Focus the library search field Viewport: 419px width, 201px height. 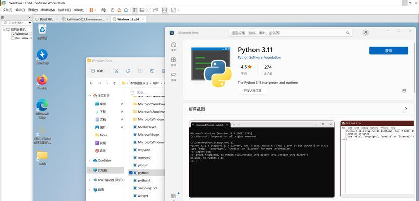16,23
